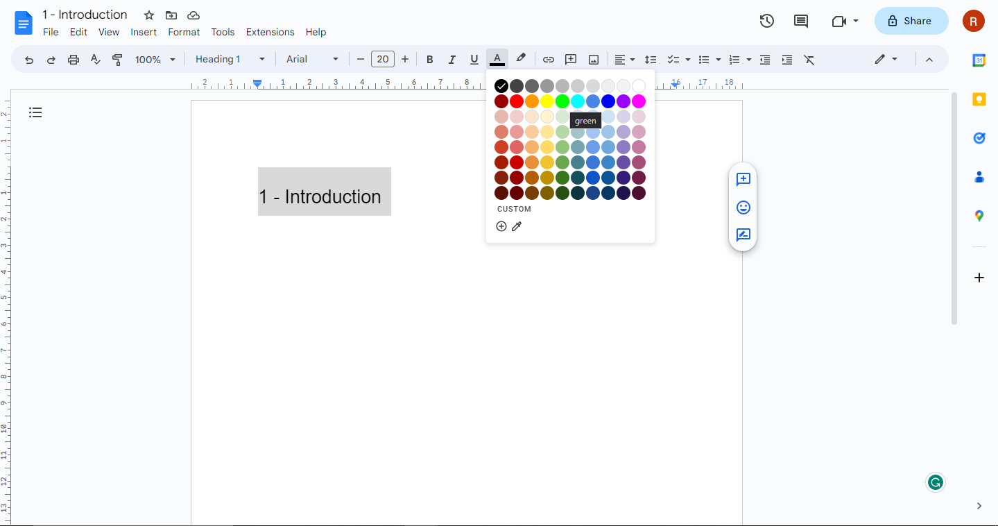Toggle italic formatting
This screenshot has width=998, height=526.
[452, 60]
